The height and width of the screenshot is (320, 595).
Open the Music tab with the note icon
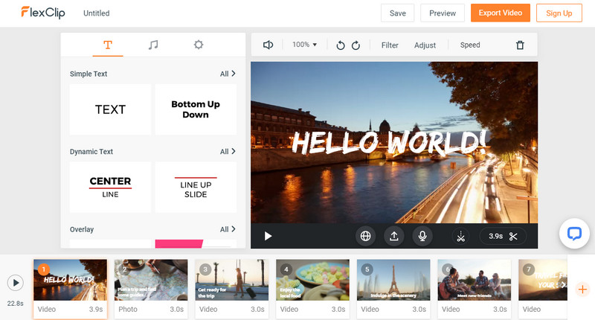point(153,45)
